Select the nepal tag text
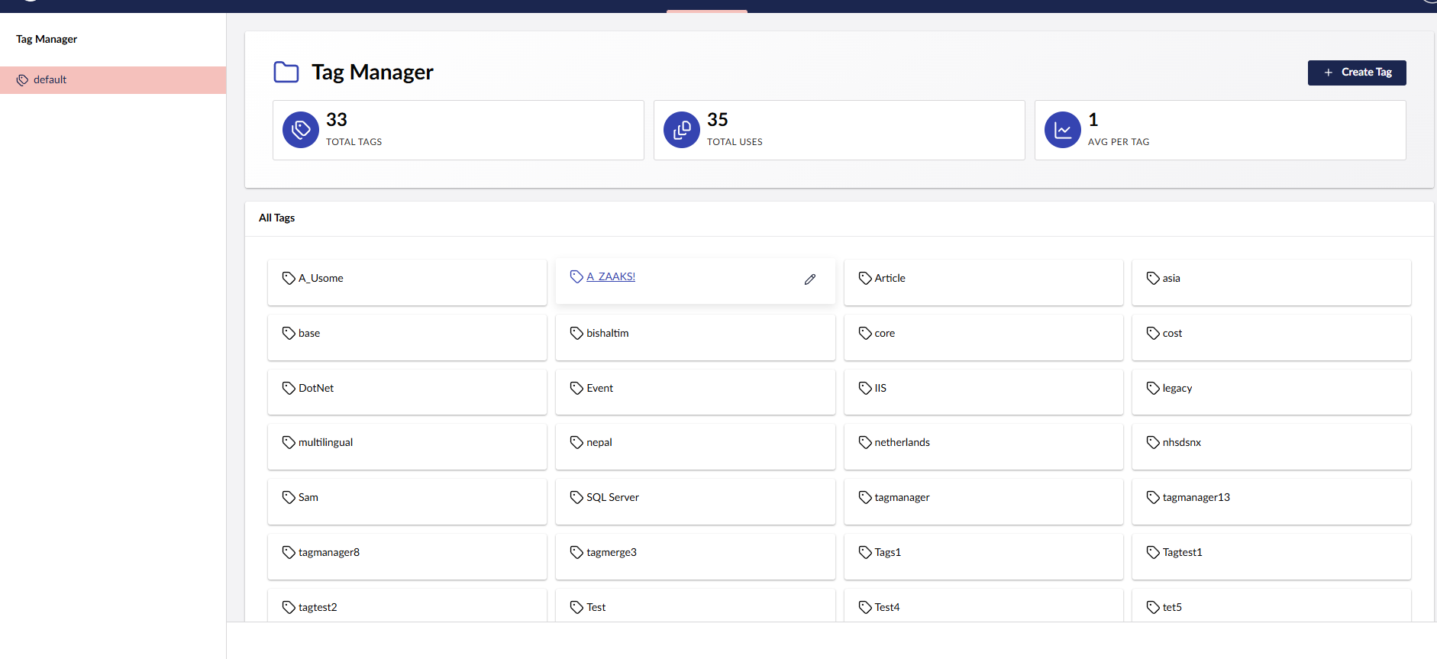 (x=599, y=442)
